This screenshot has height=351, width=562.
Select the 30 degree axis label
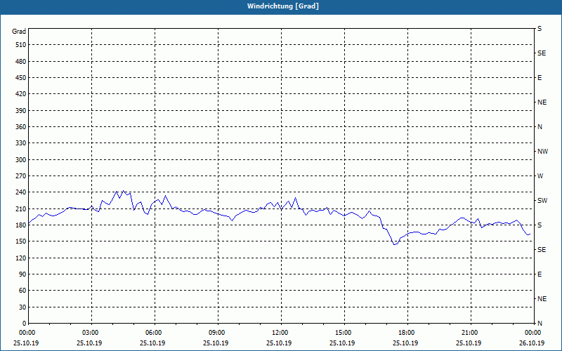(x=22, y=307)
